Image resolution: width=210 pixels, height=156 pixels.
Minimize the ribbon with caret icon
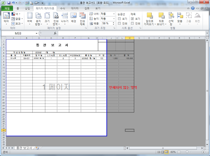[188, 8]
